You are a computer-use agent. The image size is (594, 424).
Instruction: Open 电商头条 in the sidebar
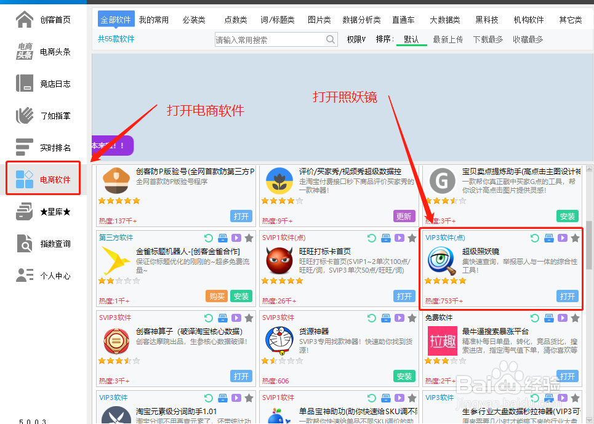pos(43,52)
